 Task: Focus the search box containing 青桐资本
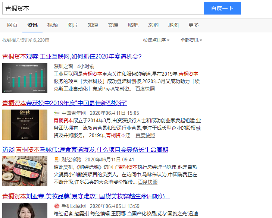103,8
